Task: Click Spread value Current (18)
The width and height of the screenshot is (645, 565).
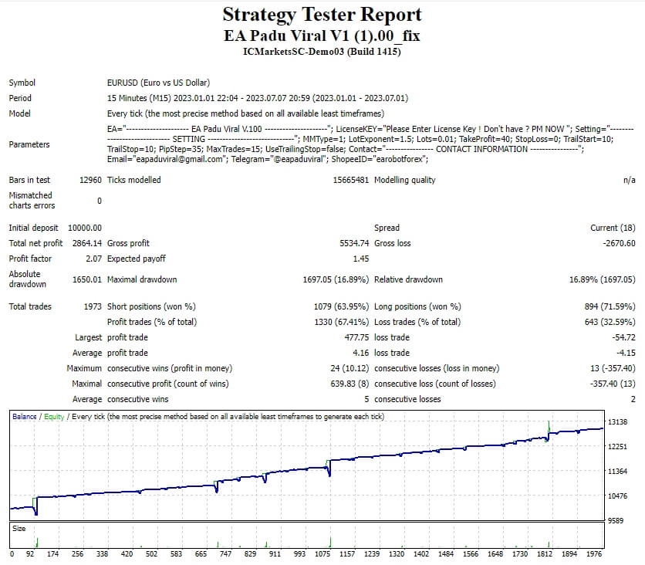Action: click(613, 228)
